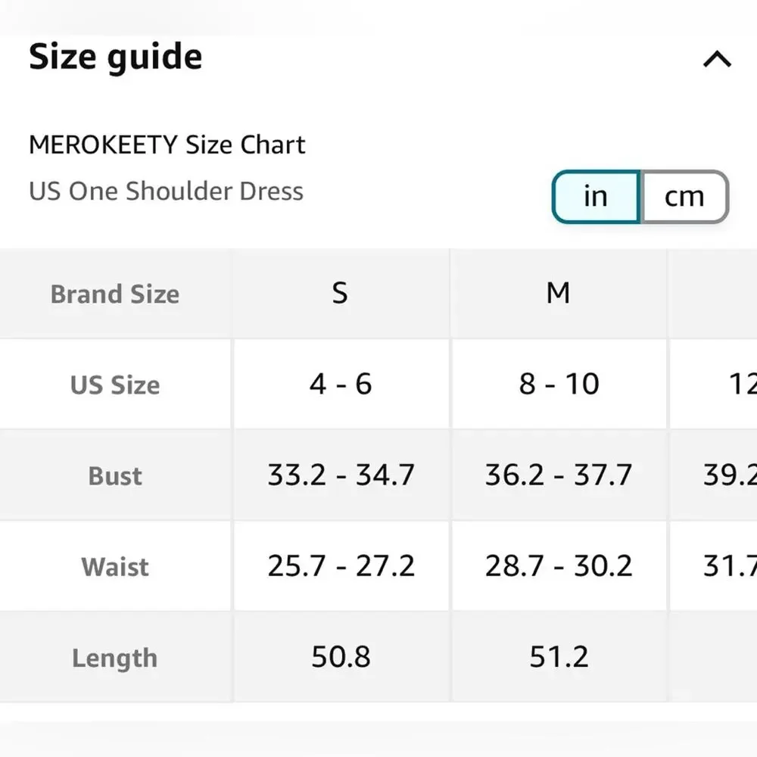Screen dimensions: 757x757
Task: Click the Brand Size header cell
Action: [x=114, y=293]
